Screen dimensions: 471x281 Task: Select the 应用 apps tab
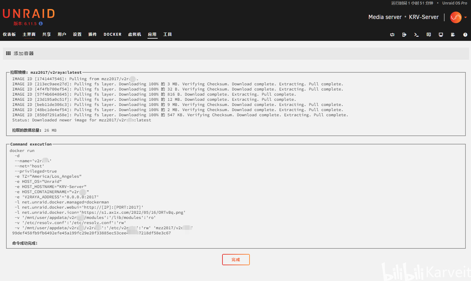click(x=152, y=34)
